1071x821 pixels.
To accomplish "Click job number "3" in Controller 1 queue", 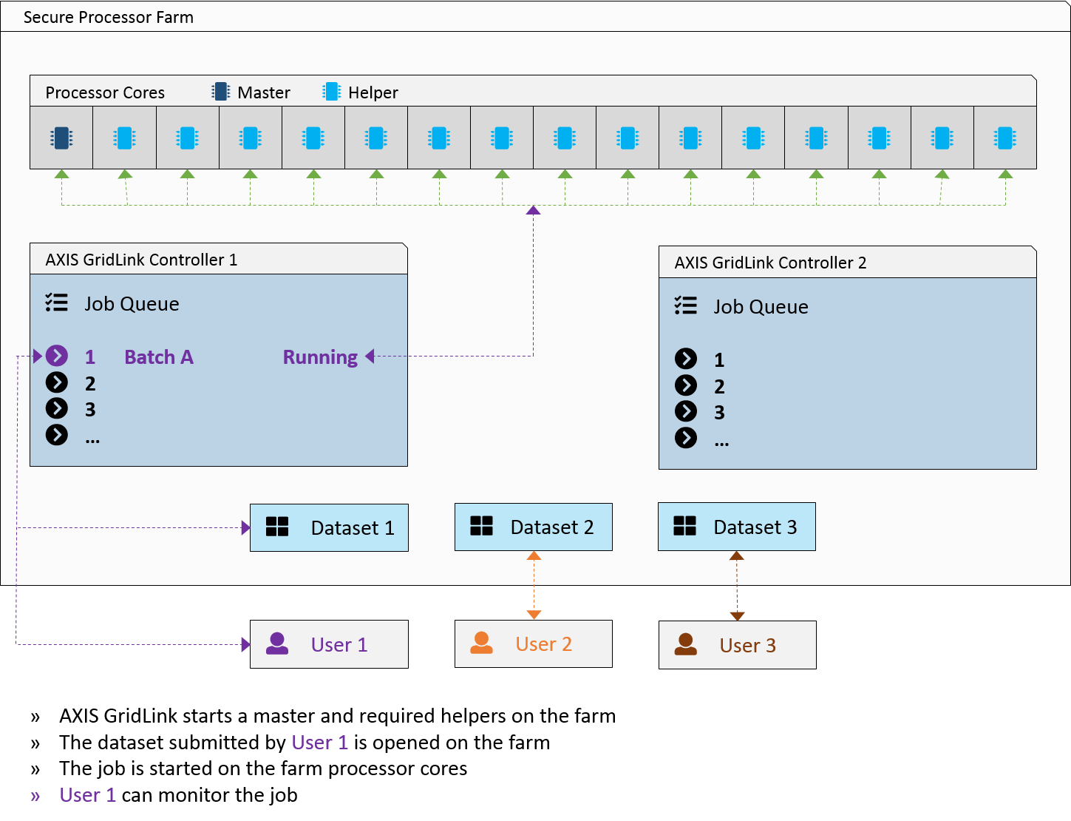I will [x=90, y=410].
